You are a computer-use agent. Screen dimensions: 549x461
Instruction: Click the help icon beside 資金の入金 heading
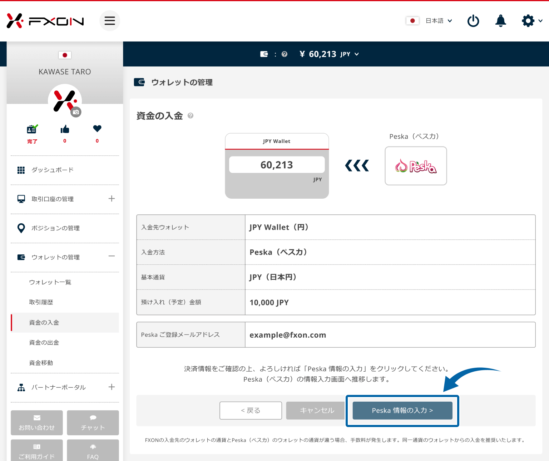[x=191, y=116]
